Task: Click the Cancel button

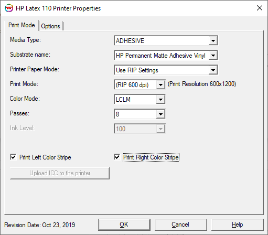Action: pos(180,225)
